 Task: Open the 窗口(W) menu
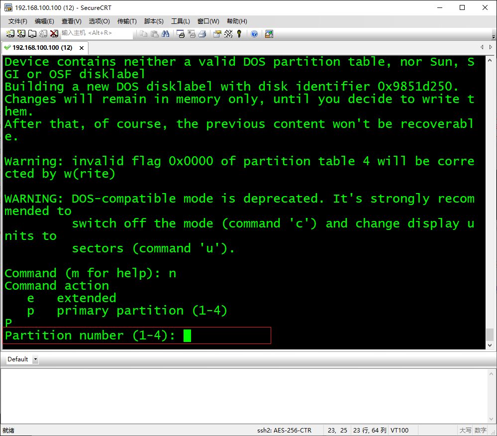208,21
